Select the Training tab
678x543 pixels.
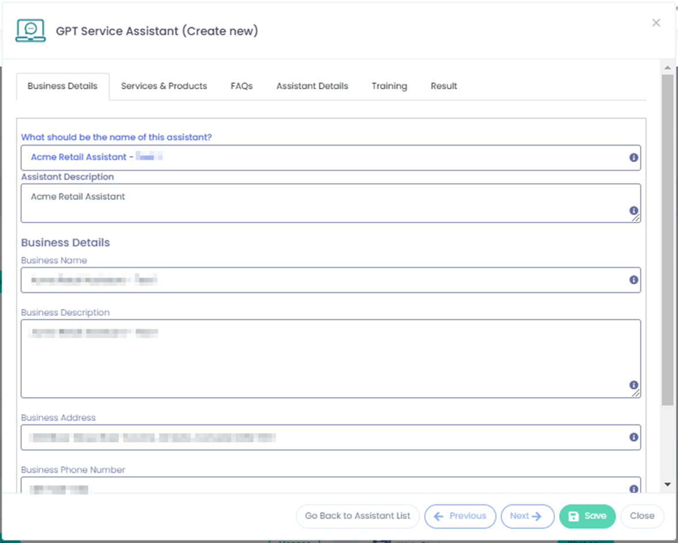click(x=389, y=86)
